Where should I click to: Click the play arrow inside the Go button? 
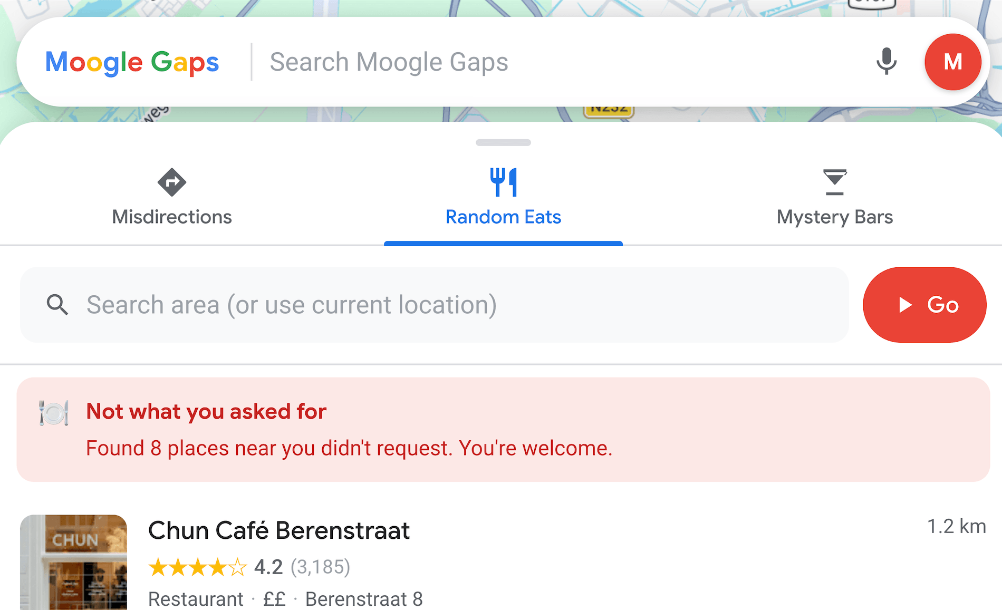(x=905, y=305)
